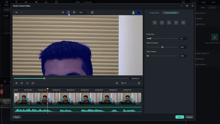Start bidirectional tracking button
The width and height of the screenshot is (220, 124).
[169, 23]
